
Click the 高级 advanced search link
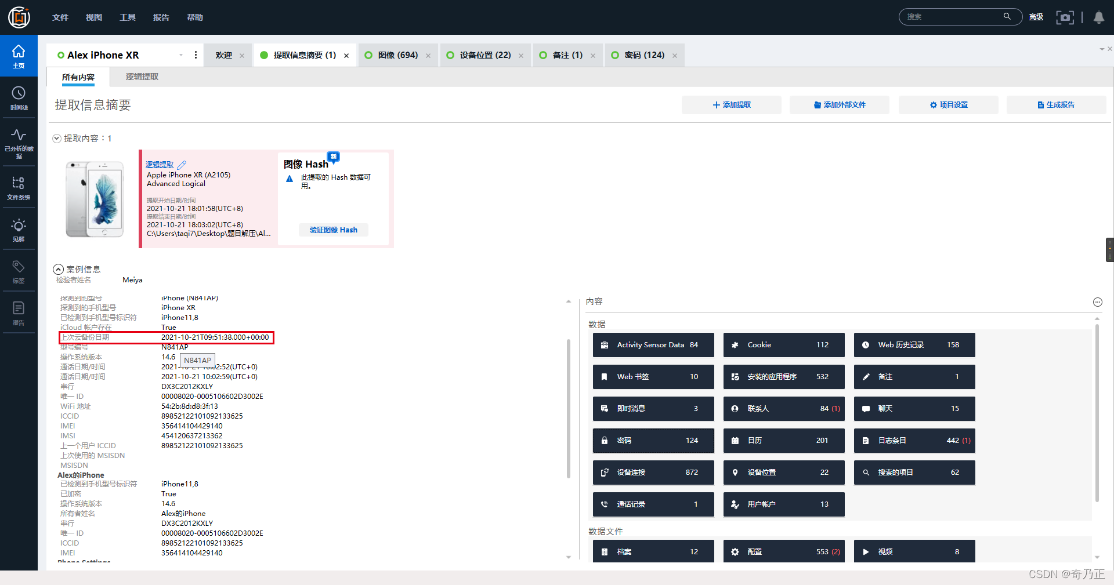(1036, 17)
